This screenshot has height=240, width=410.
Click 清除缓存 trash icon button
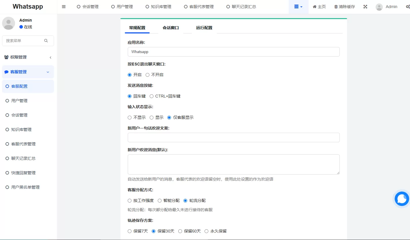(344, 7)
